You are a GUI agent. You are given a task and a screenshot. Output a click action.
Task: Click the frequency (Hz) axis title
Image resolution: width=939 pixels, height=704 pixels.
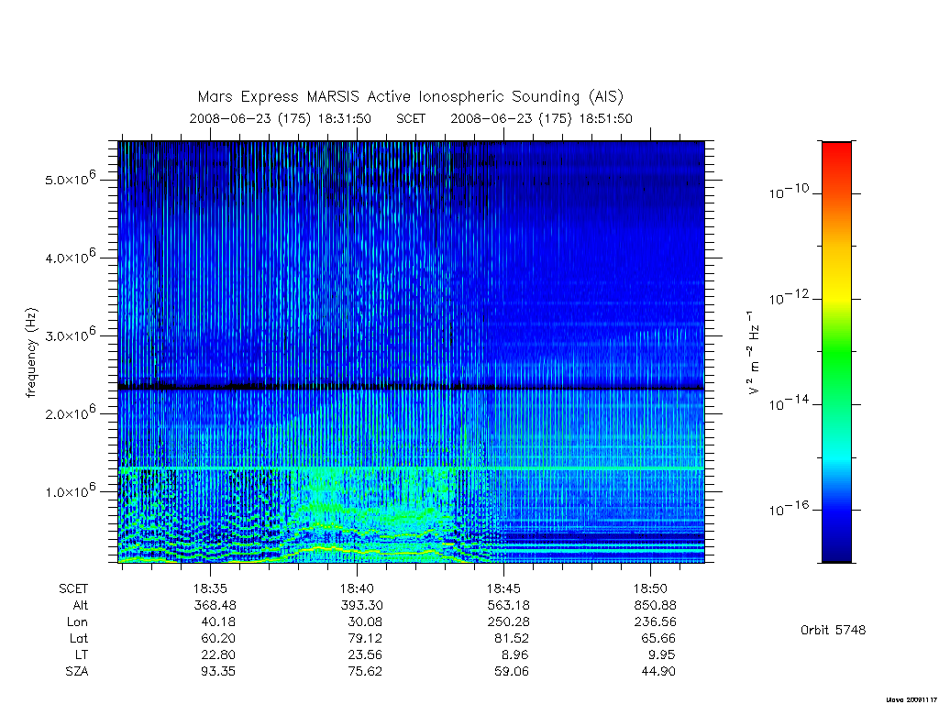[x=31, y=353]
